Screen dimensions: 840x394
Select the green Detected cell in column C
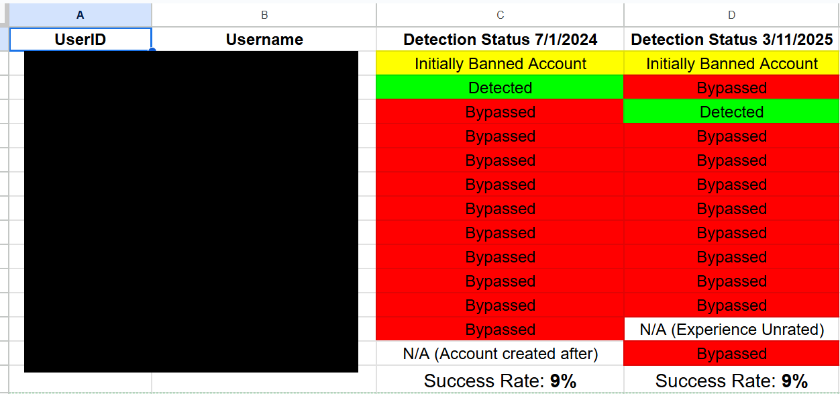click(x=500, y=88)
